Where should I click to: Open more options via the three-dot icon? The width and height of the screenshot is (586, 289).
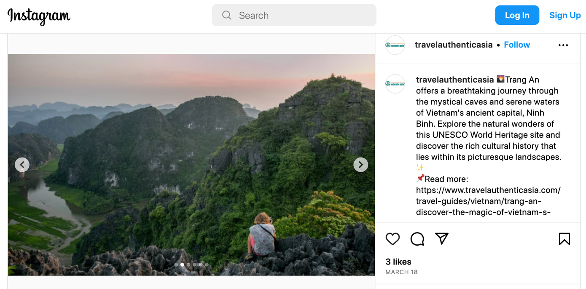(563, 45)
